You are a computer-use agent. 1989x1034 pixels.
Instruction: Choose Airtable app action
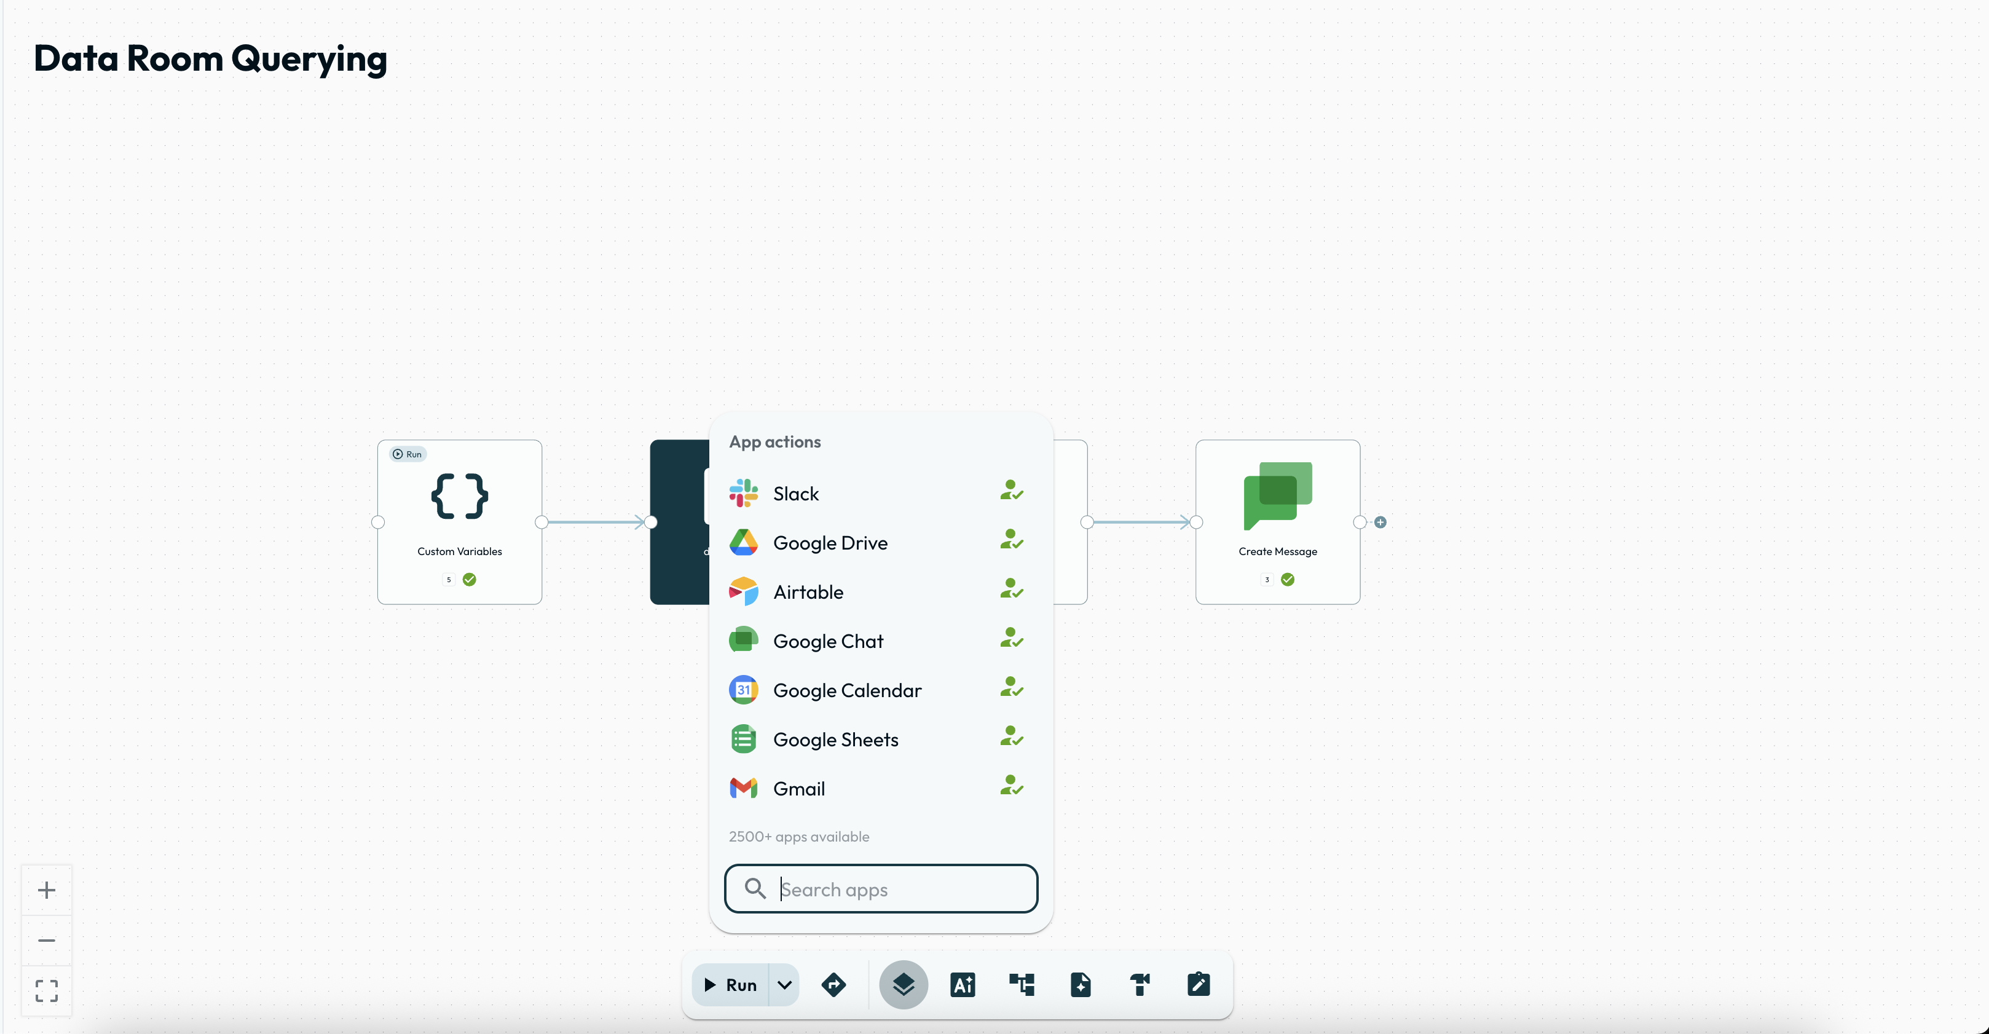tap(808, 592)
